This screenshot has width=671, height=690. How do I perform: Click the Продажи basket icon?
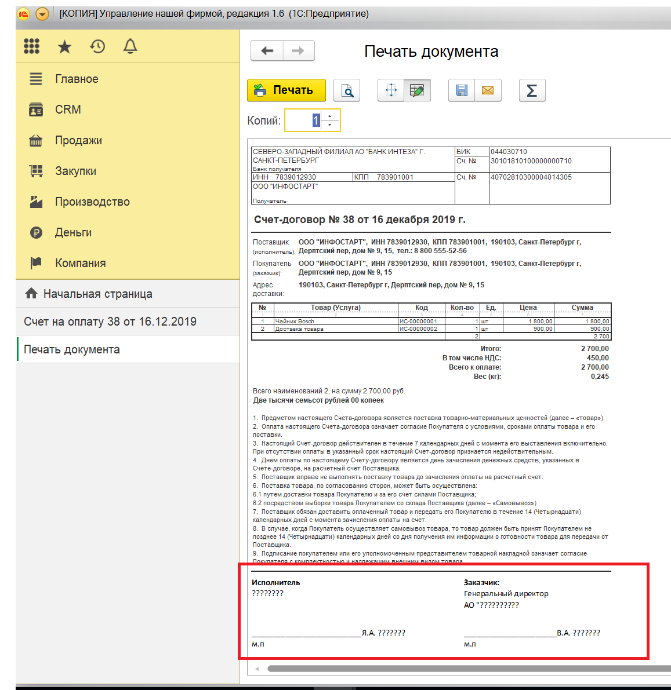pyautogui.click(x=36, y=140)
